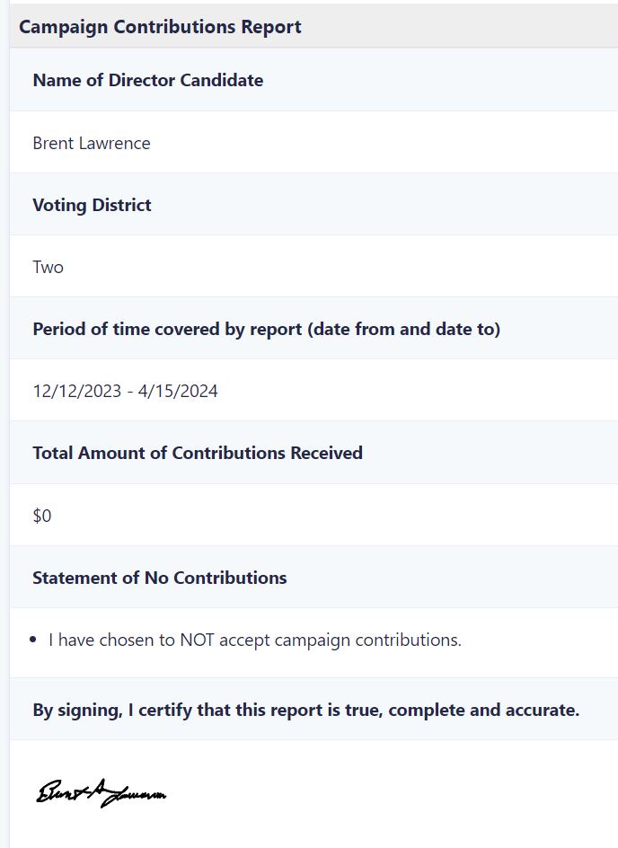Select the certification text about signing
This screenshot has width=618, height=848.
306,710
